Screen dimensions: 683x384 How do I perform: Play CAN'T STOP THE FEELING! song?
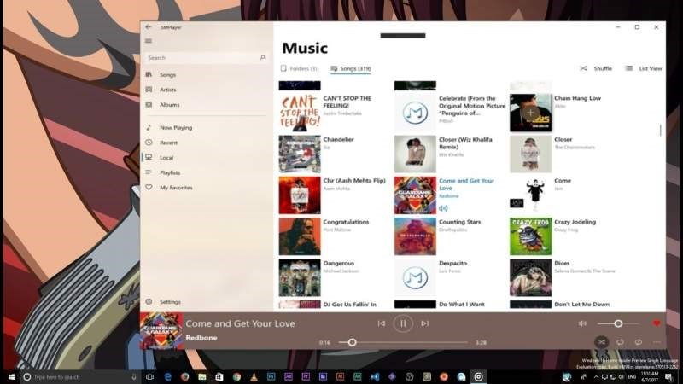pos(300,113)
